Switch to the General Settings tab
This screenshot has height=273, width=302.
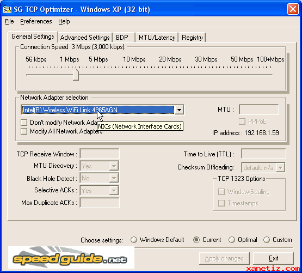(33, 37)
